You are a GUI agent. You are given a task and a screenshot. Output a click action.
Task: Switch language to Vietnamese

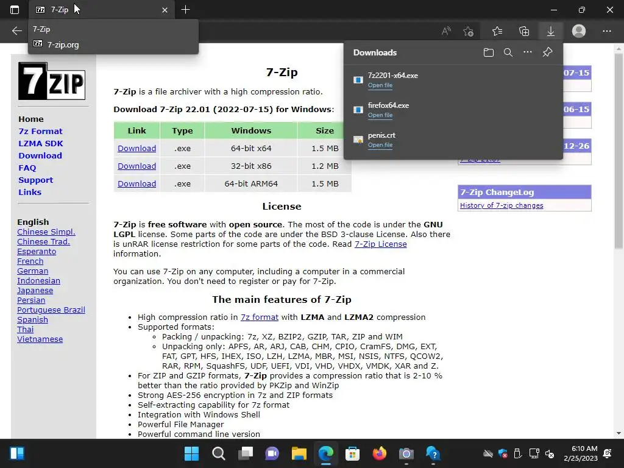[x=40, y=339]
